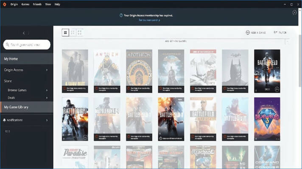The image size is (302, 169).
Task: Select My Game Library in sidebar
Action: [x=27, y=107]
